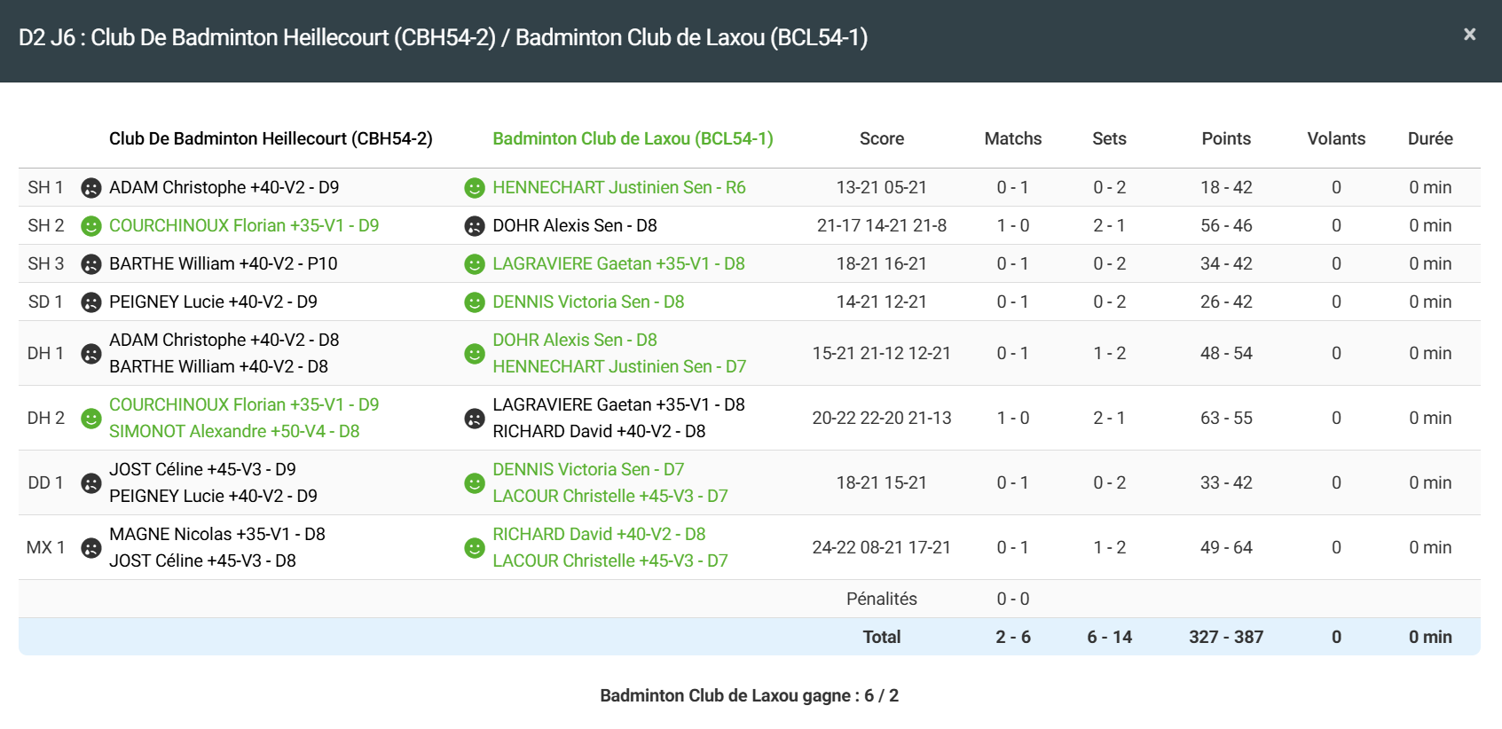Click the Score column header
The width and height of the screenshot is (1502, 729).
pyautogui.click(x=881, y=138)
